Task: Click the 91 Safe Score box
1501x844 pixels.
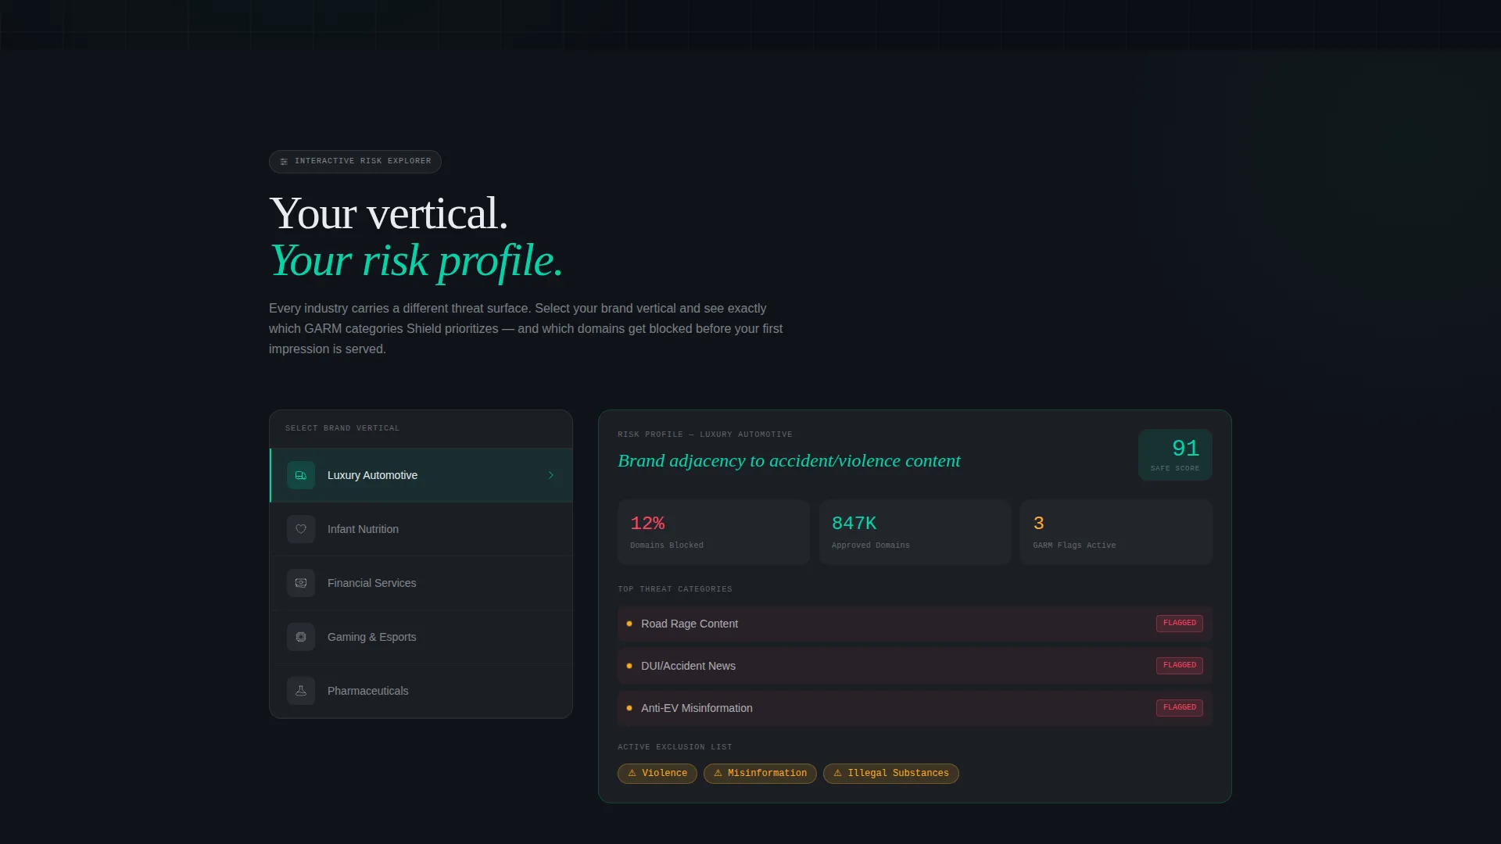Action: pos(1175,455)
